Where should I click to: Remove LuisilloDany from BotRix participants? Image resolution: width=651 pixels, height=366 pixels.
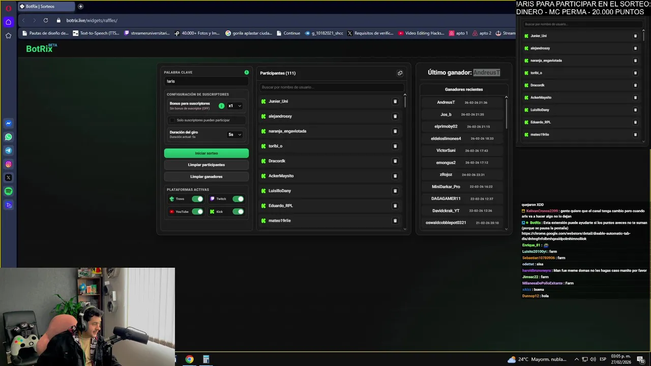pyautogui.click(x=395, y=191)
